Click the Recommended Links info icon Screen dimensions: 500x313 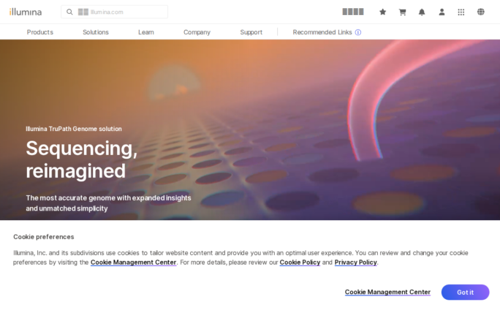pos(358,32)
